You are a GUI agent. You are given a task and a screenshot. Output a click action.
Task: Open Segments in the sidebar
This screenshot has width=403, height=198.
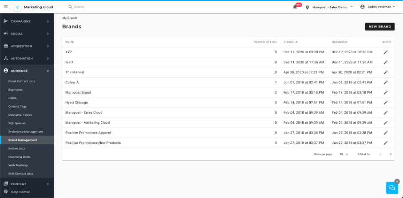coord(16,90)
